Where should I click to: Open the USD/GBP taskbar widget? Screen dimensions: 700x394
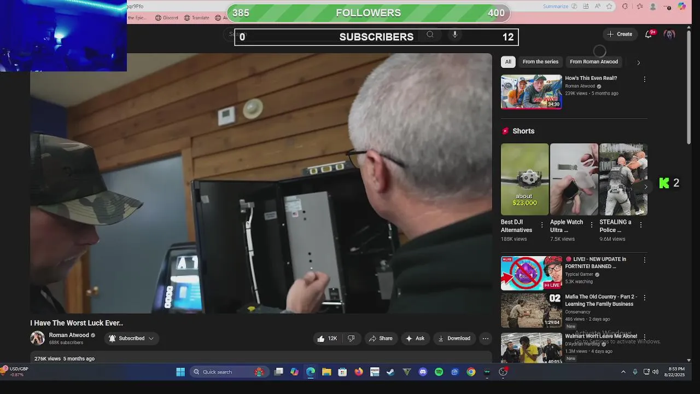click(x=15, y=372)
